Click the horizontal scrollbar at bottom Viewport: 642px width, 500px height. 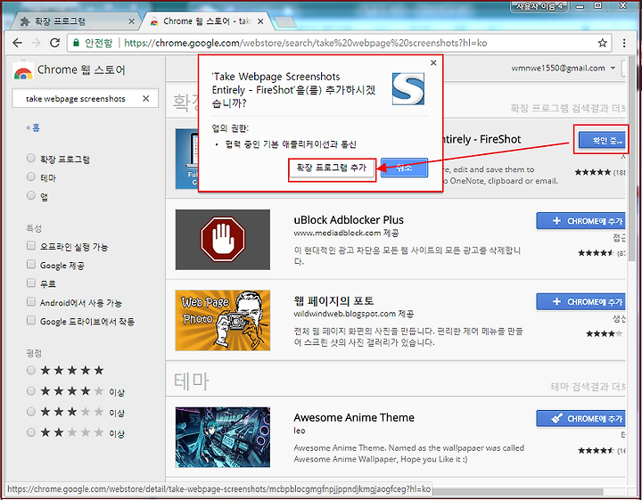point(516,490)
